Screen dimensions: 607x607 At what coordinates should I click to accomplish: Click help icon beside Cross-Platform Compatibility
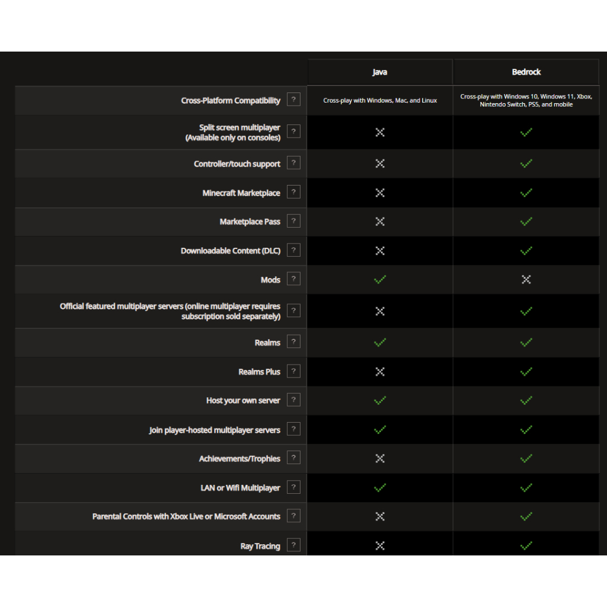pyautogui.click(x=293, y=100)
